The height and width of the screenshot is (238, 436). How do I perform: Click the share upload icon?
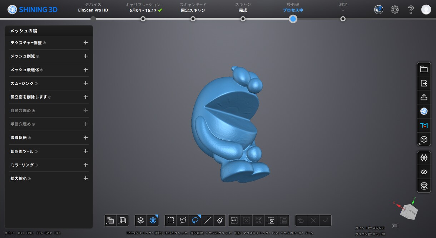[424, 97]
